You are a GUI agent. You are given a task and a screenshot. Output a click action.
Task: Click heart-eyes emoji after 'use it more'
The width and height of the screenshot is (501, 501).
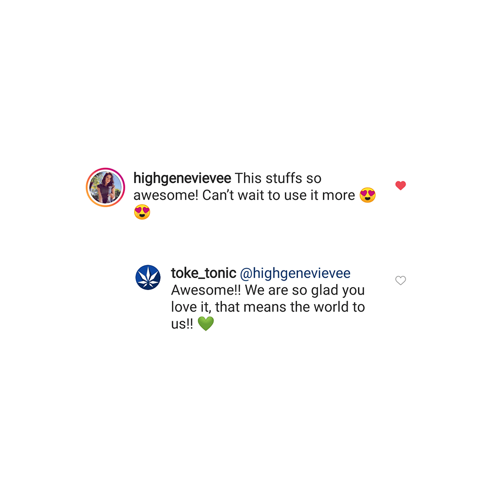tap(367, 195)
